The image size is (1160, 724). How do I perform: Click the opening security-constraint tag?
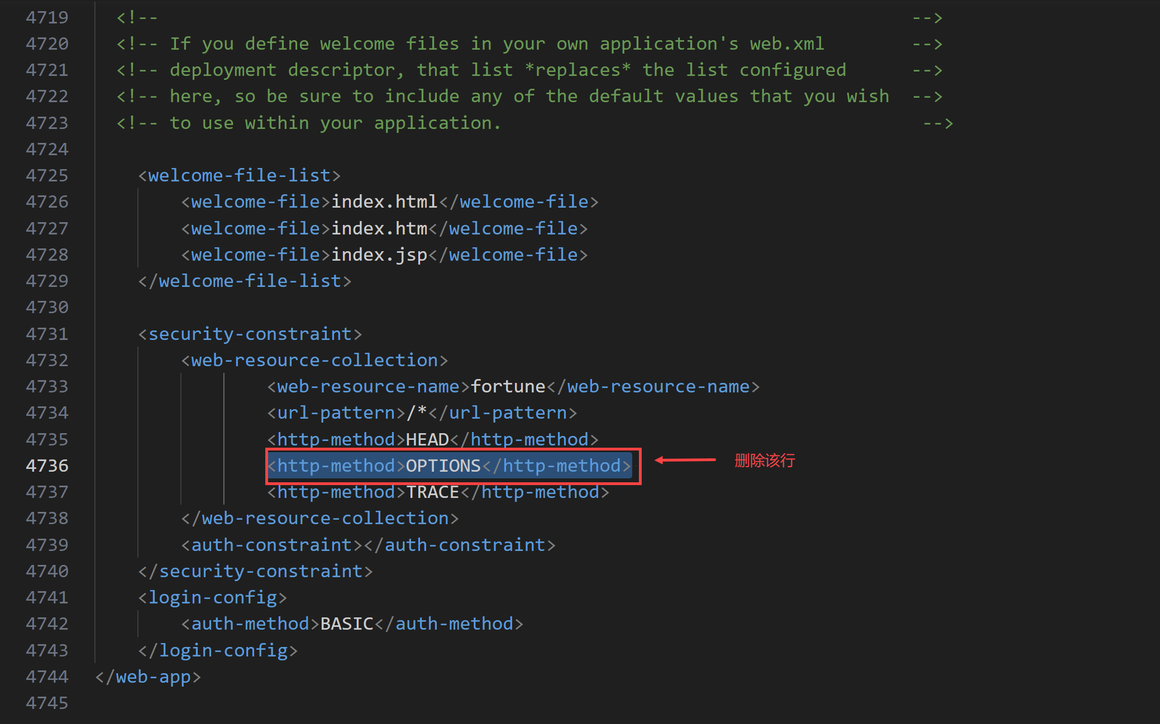[x=250, y=334]
